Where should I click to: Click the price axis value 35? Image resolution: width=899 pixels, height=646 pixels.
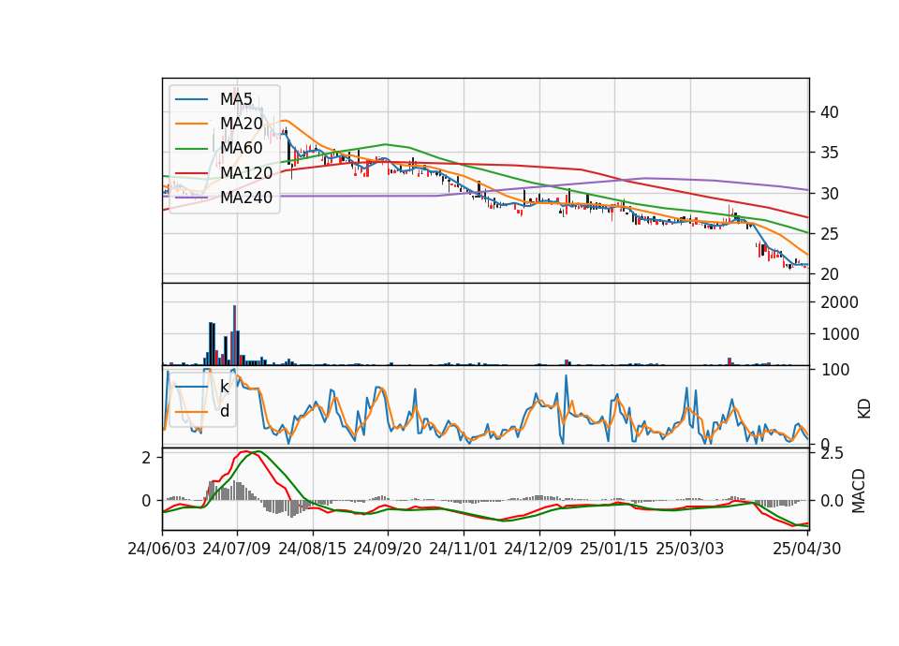[830, 153]
